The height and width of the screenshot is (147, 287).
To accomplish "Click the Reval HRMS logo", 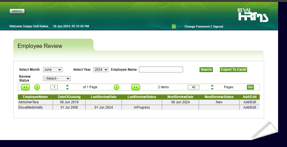I will click(x=253, y=15).
